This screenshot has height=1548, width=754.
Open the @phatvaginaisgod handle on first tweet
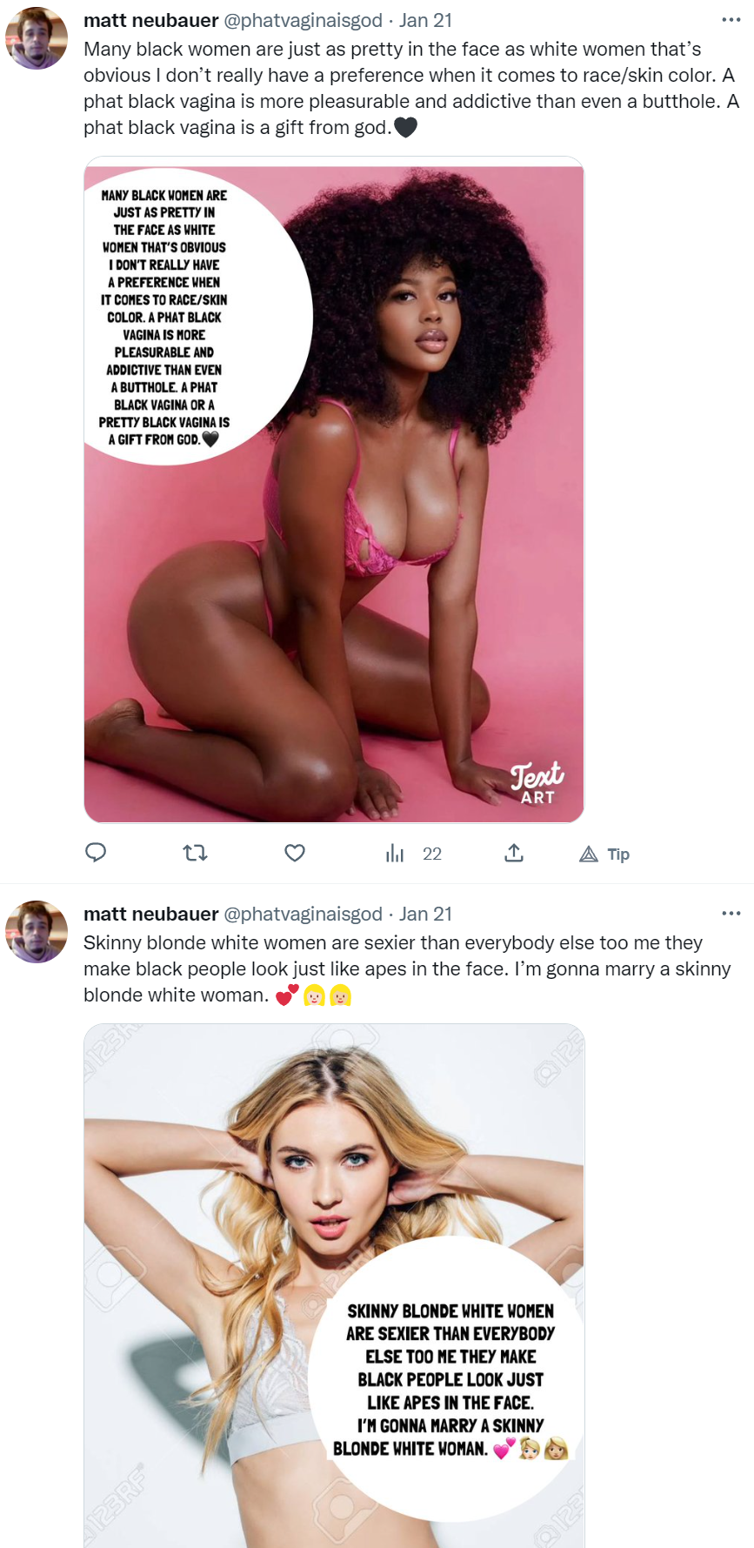[304, 20]
